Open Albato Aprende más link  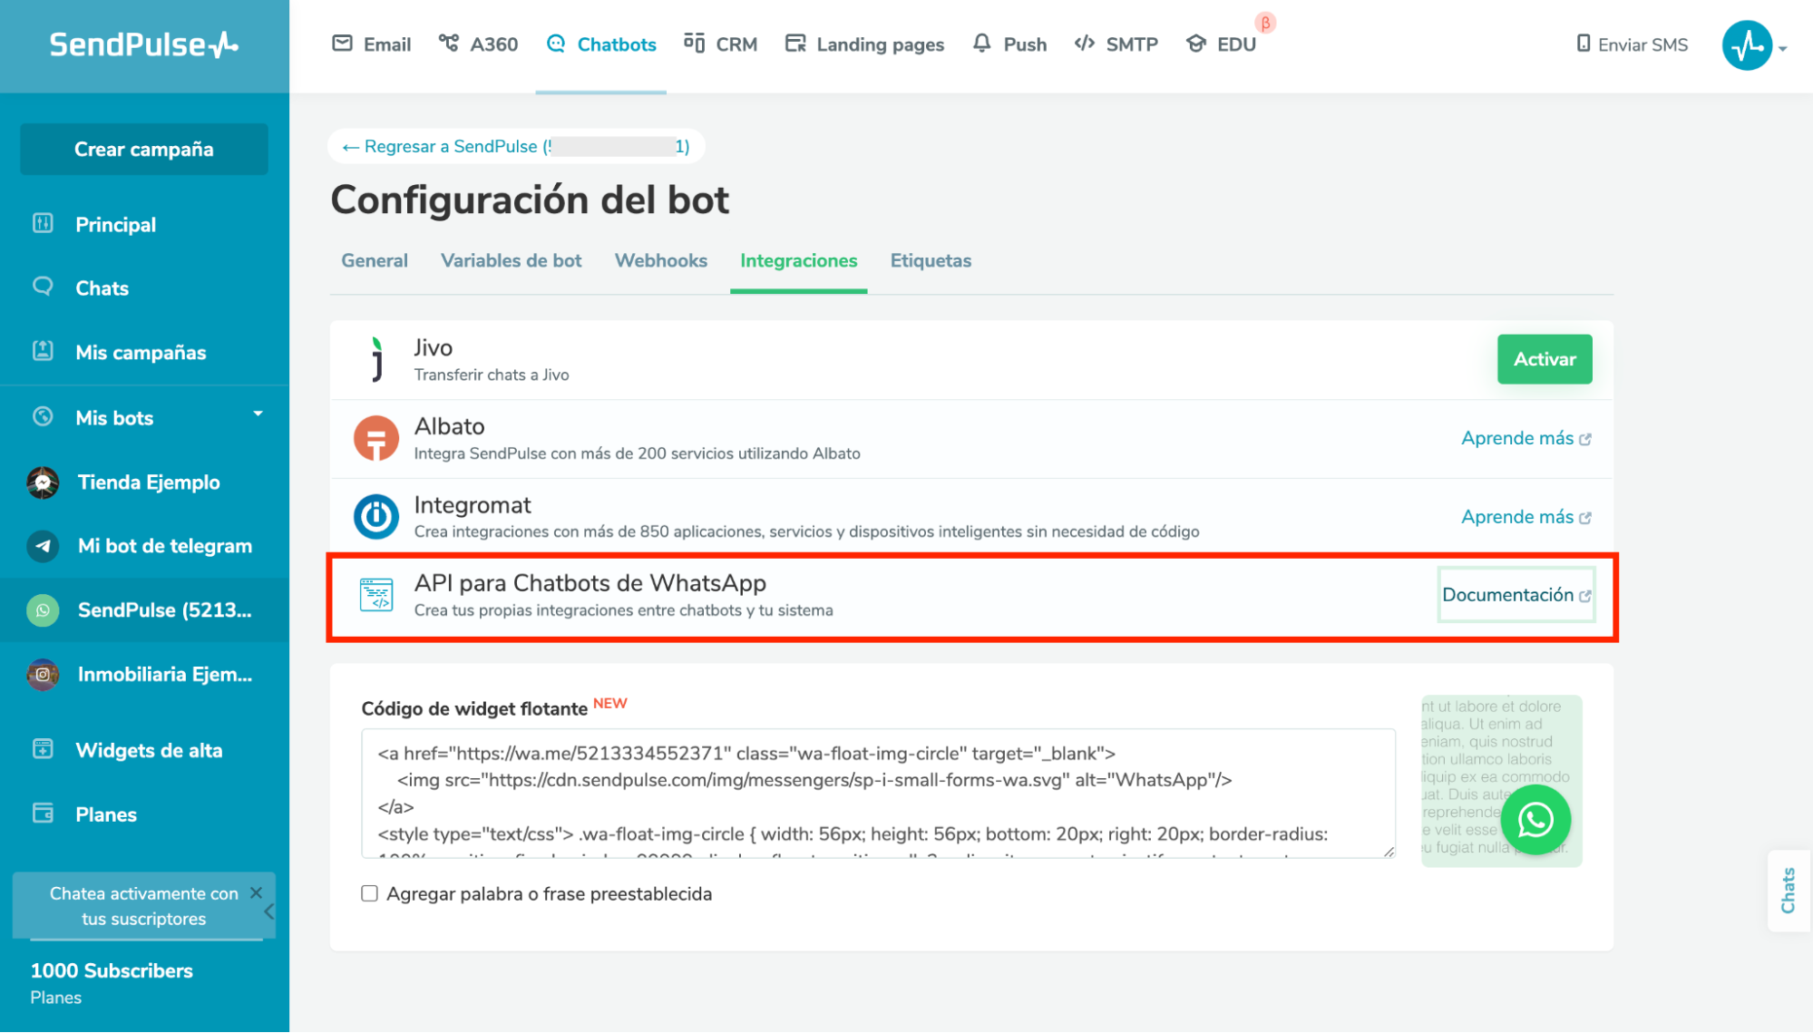coord(1526,438)
